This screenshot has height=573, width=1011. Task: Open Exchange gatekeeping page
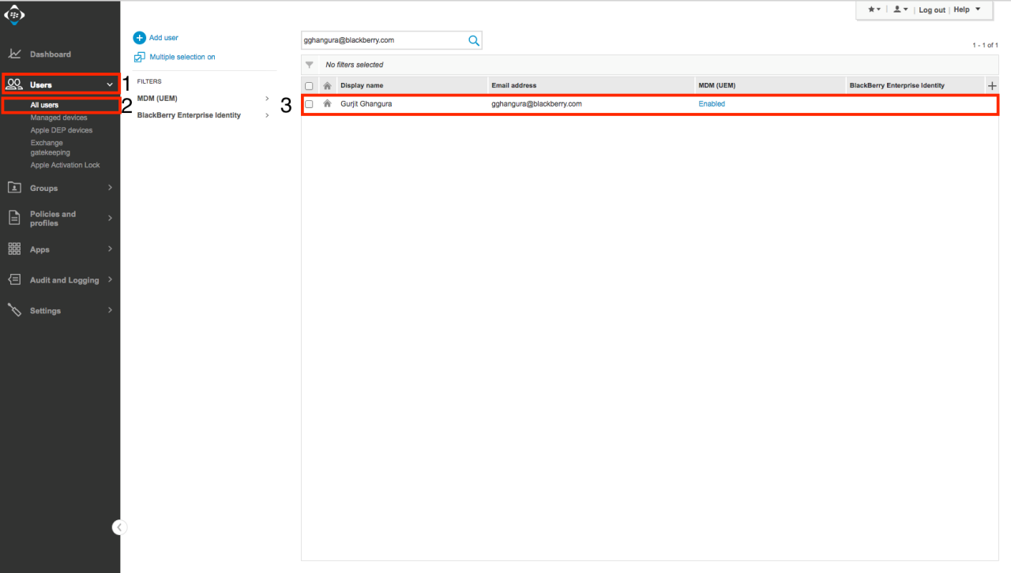[x=51, y=148]
